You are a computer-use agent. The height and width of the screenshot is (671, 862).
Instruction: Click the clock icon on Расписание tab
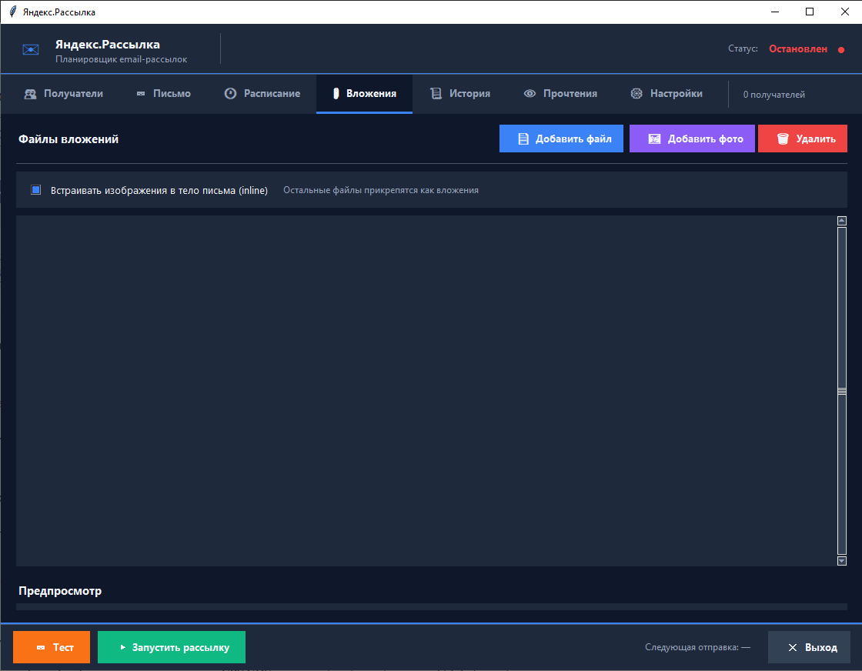pos(230,94)
